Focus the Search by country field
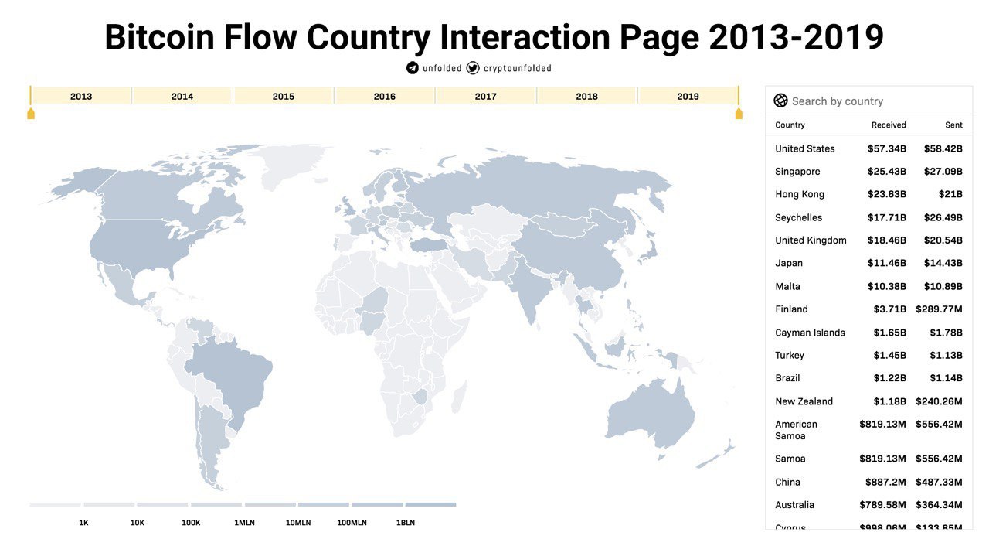 (x=869, y=101)
